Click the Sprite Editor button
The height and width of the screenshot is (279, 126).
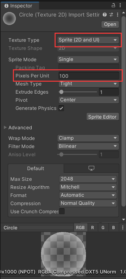tap(102, 117)
